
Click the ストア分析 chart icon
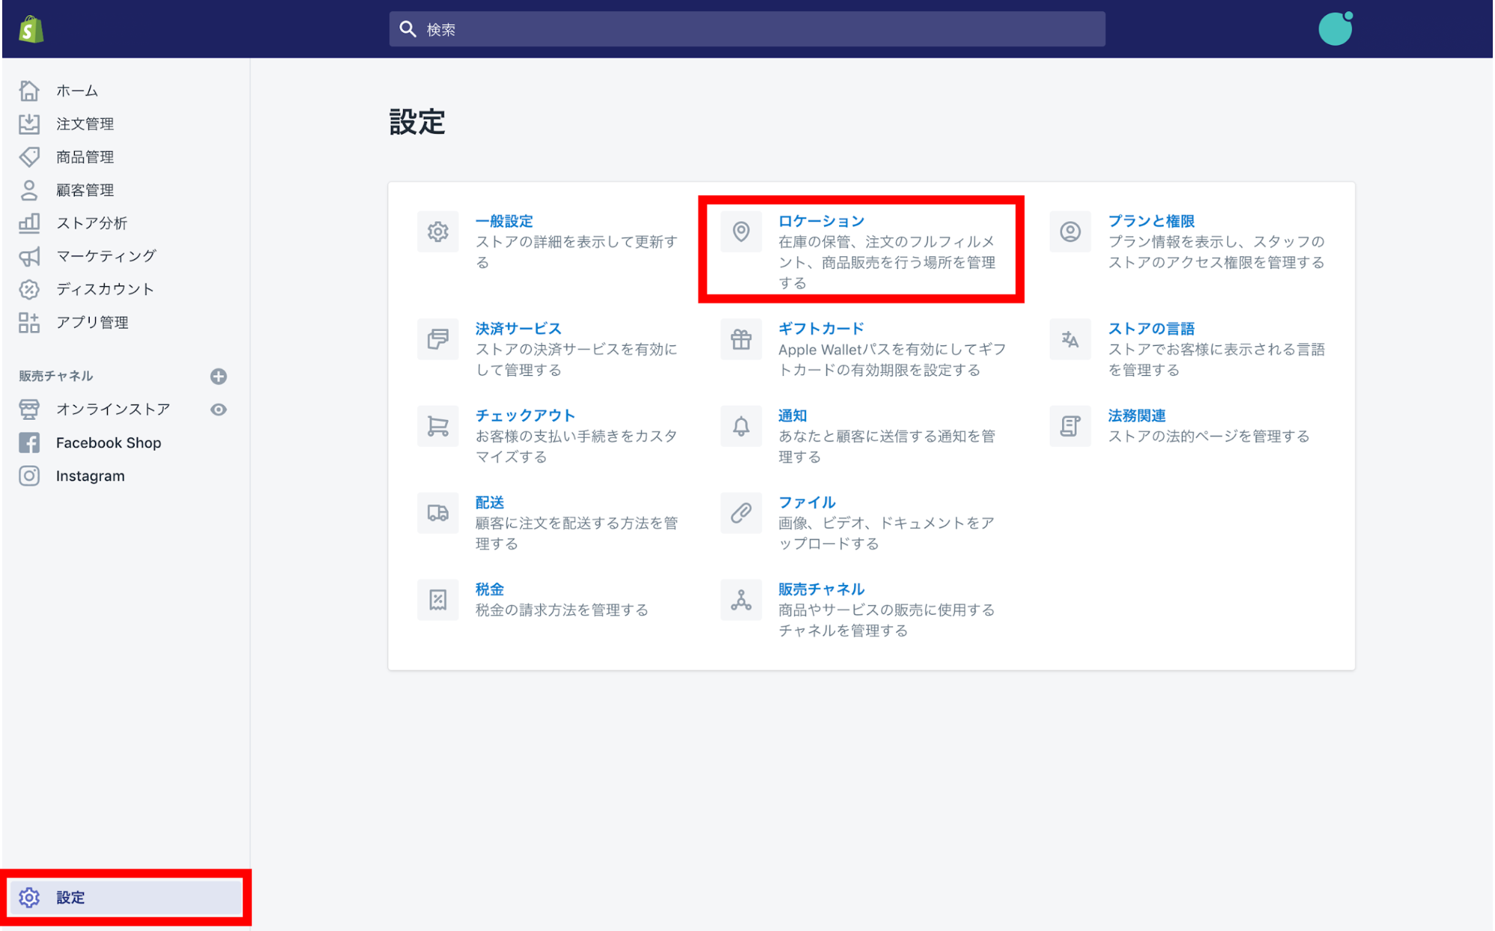[29, 223]
